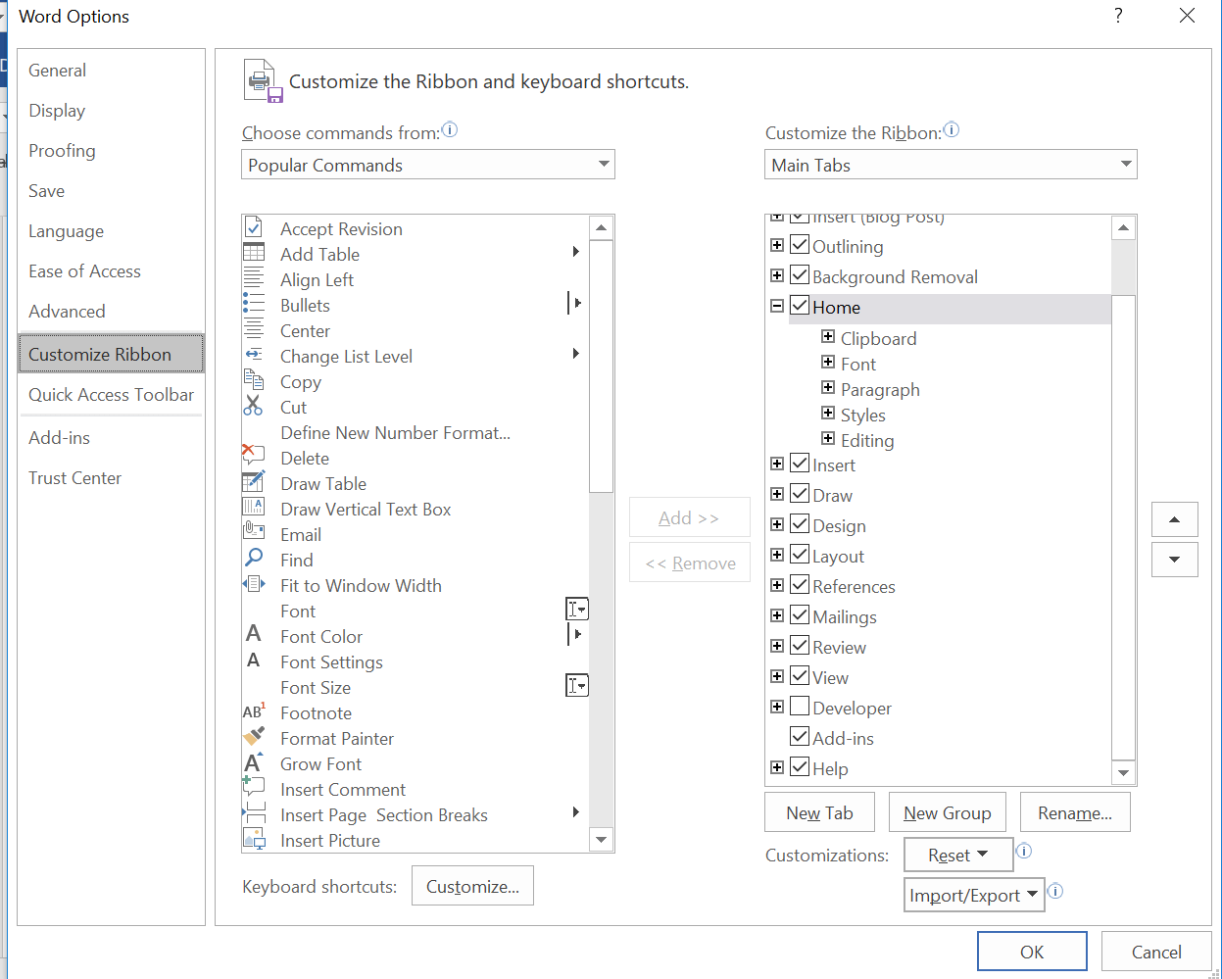Click the Format Painter command icon
Image resolution: width=1222 pixels, height=979 pixels.
254,738
